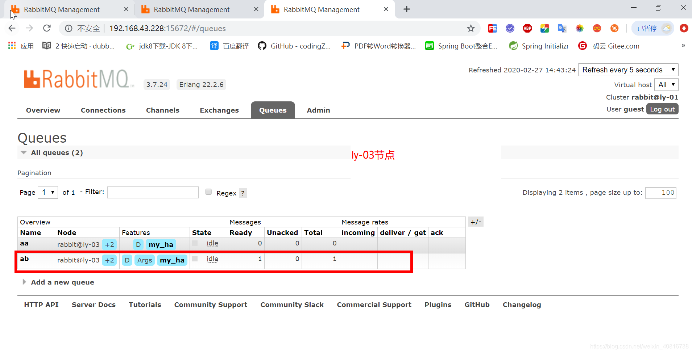692x353 pixels.
Task: Open the AdBlock Plus extension
Action: [x=527, y=28]
